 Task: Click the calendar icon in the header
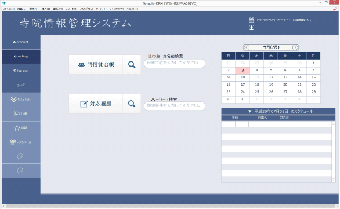(x=251, y=20)
